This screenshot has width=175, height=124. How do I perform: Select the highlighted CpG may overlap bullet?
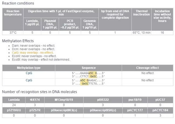[x=33, y=53]
